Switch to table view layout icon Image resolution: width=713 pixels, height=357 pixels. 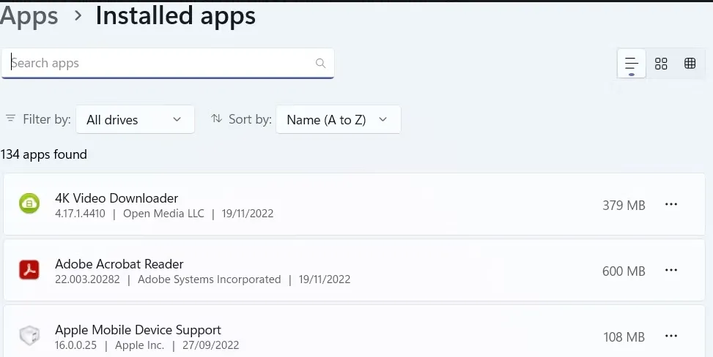(x=690, y=63)
